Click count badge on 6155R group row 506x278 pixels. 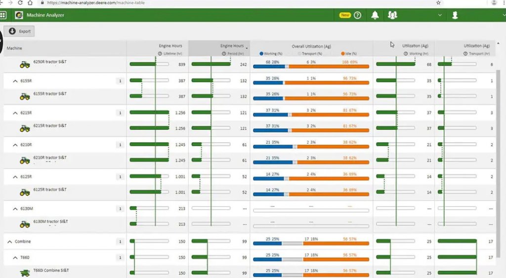[120, 81]
